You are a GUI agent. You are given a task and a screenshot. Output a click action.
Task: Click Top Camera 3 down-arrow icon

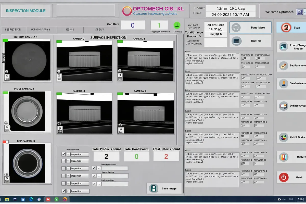[x=6, y=175]
